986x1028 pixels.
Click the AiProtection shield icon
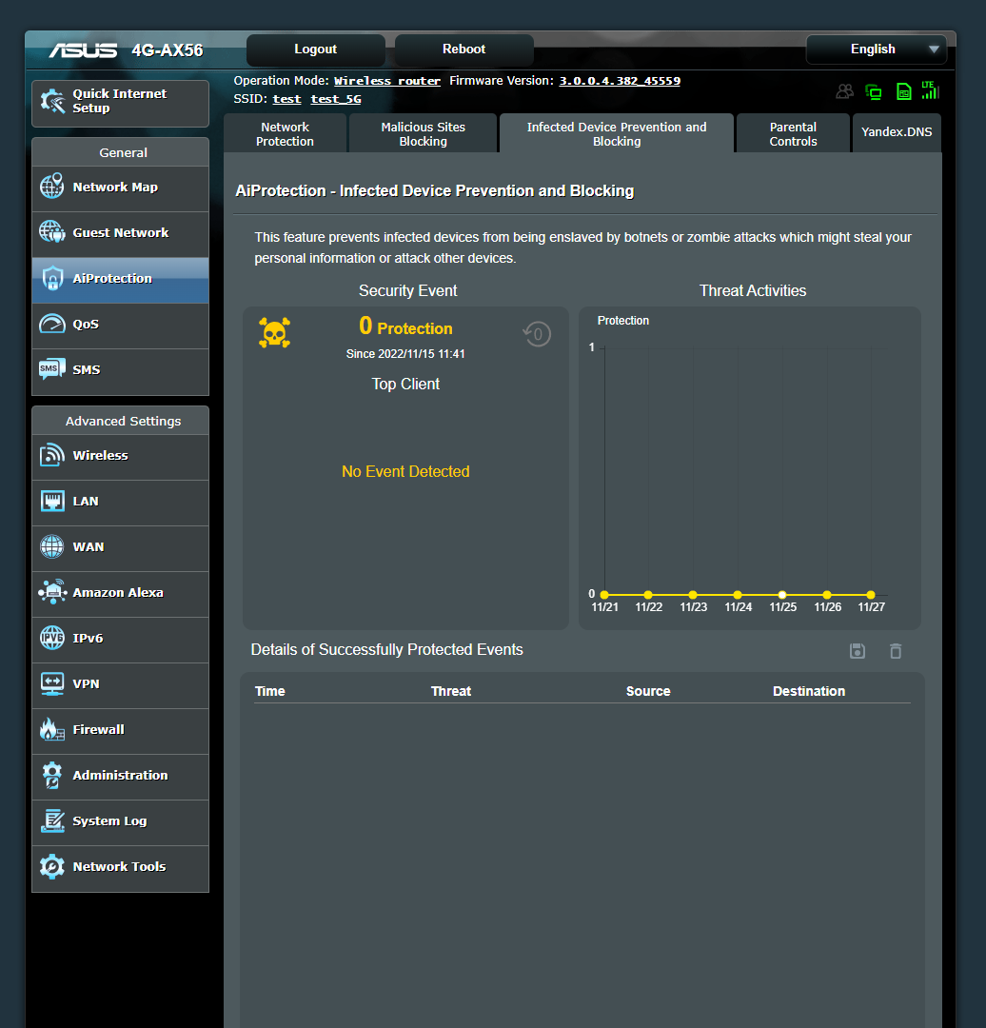click(x=52, y=278)
